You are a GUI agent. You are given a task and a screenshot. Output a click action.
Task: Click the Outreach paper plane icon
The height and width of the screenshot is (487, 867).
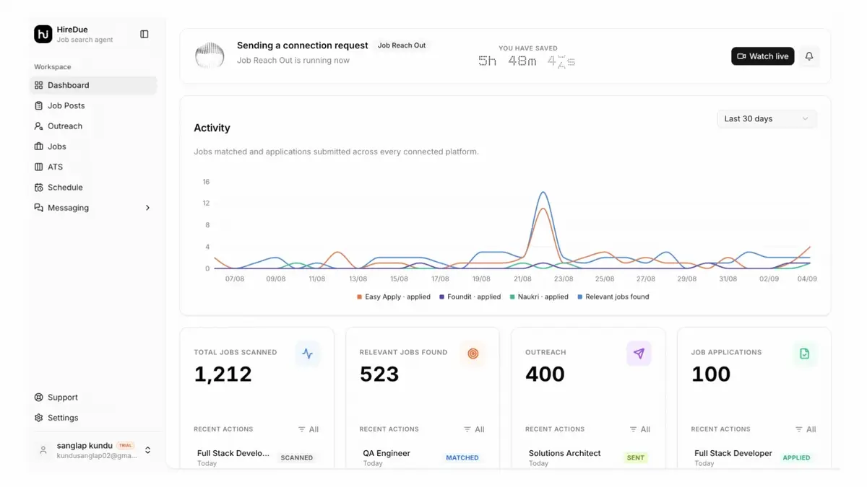(639, 354)
